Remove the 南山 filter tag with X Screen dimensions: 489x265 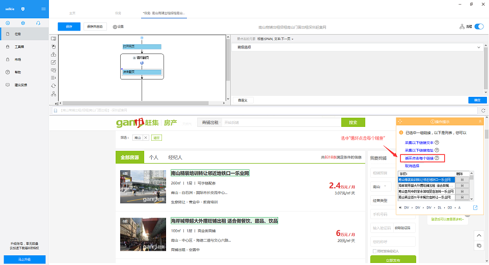tap(146, 138)
